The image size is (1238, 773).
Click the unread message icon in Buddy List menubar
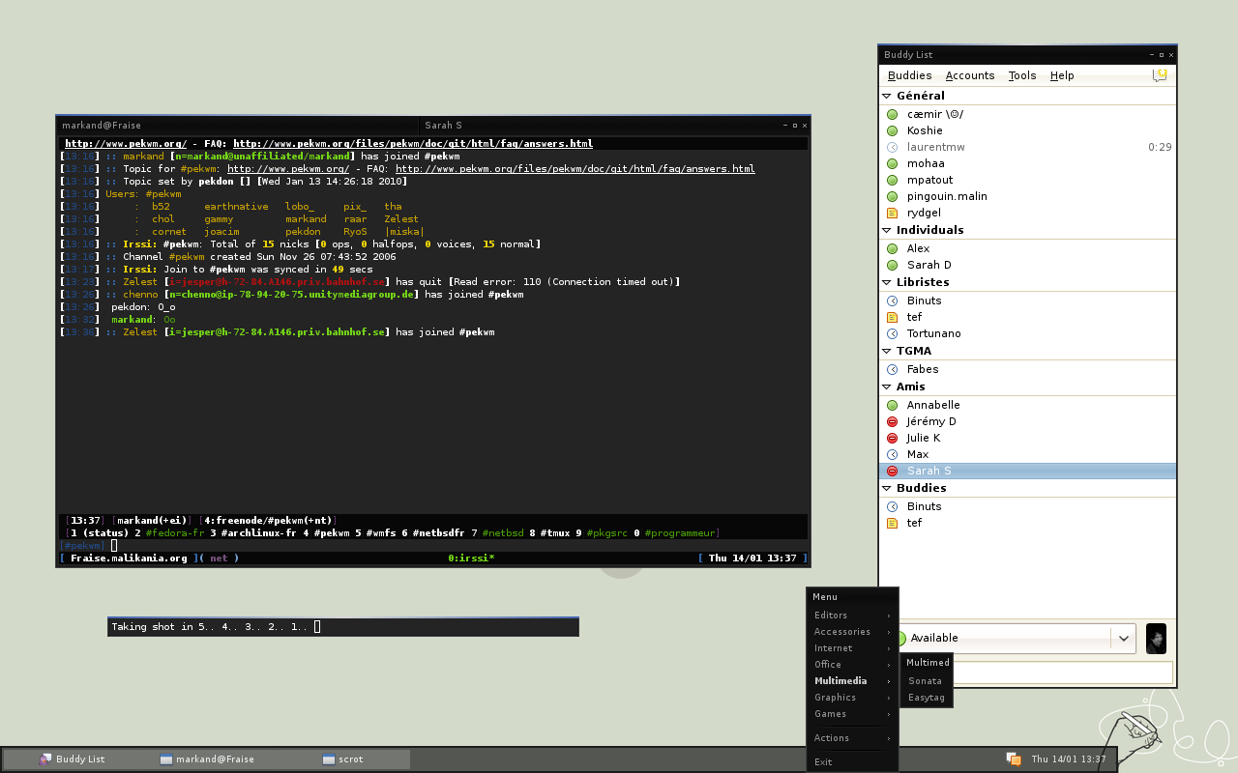click(x=1161, y=74)
